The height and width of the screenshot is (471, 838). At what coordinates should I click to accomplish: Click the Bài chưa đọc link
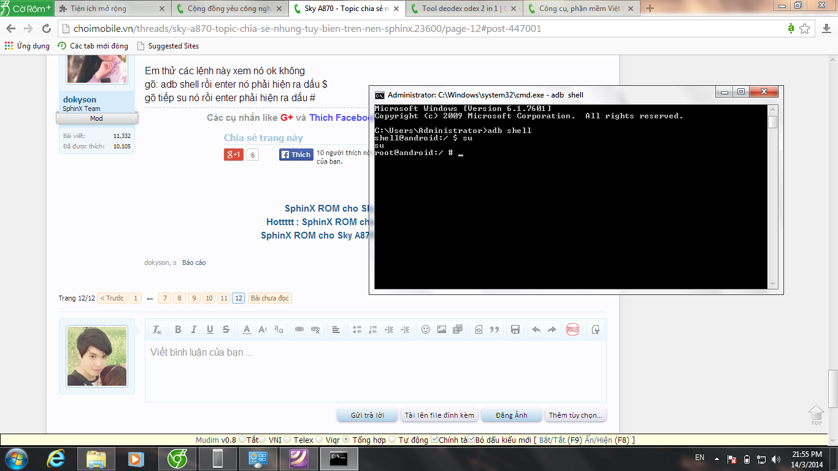pos(270,298)
